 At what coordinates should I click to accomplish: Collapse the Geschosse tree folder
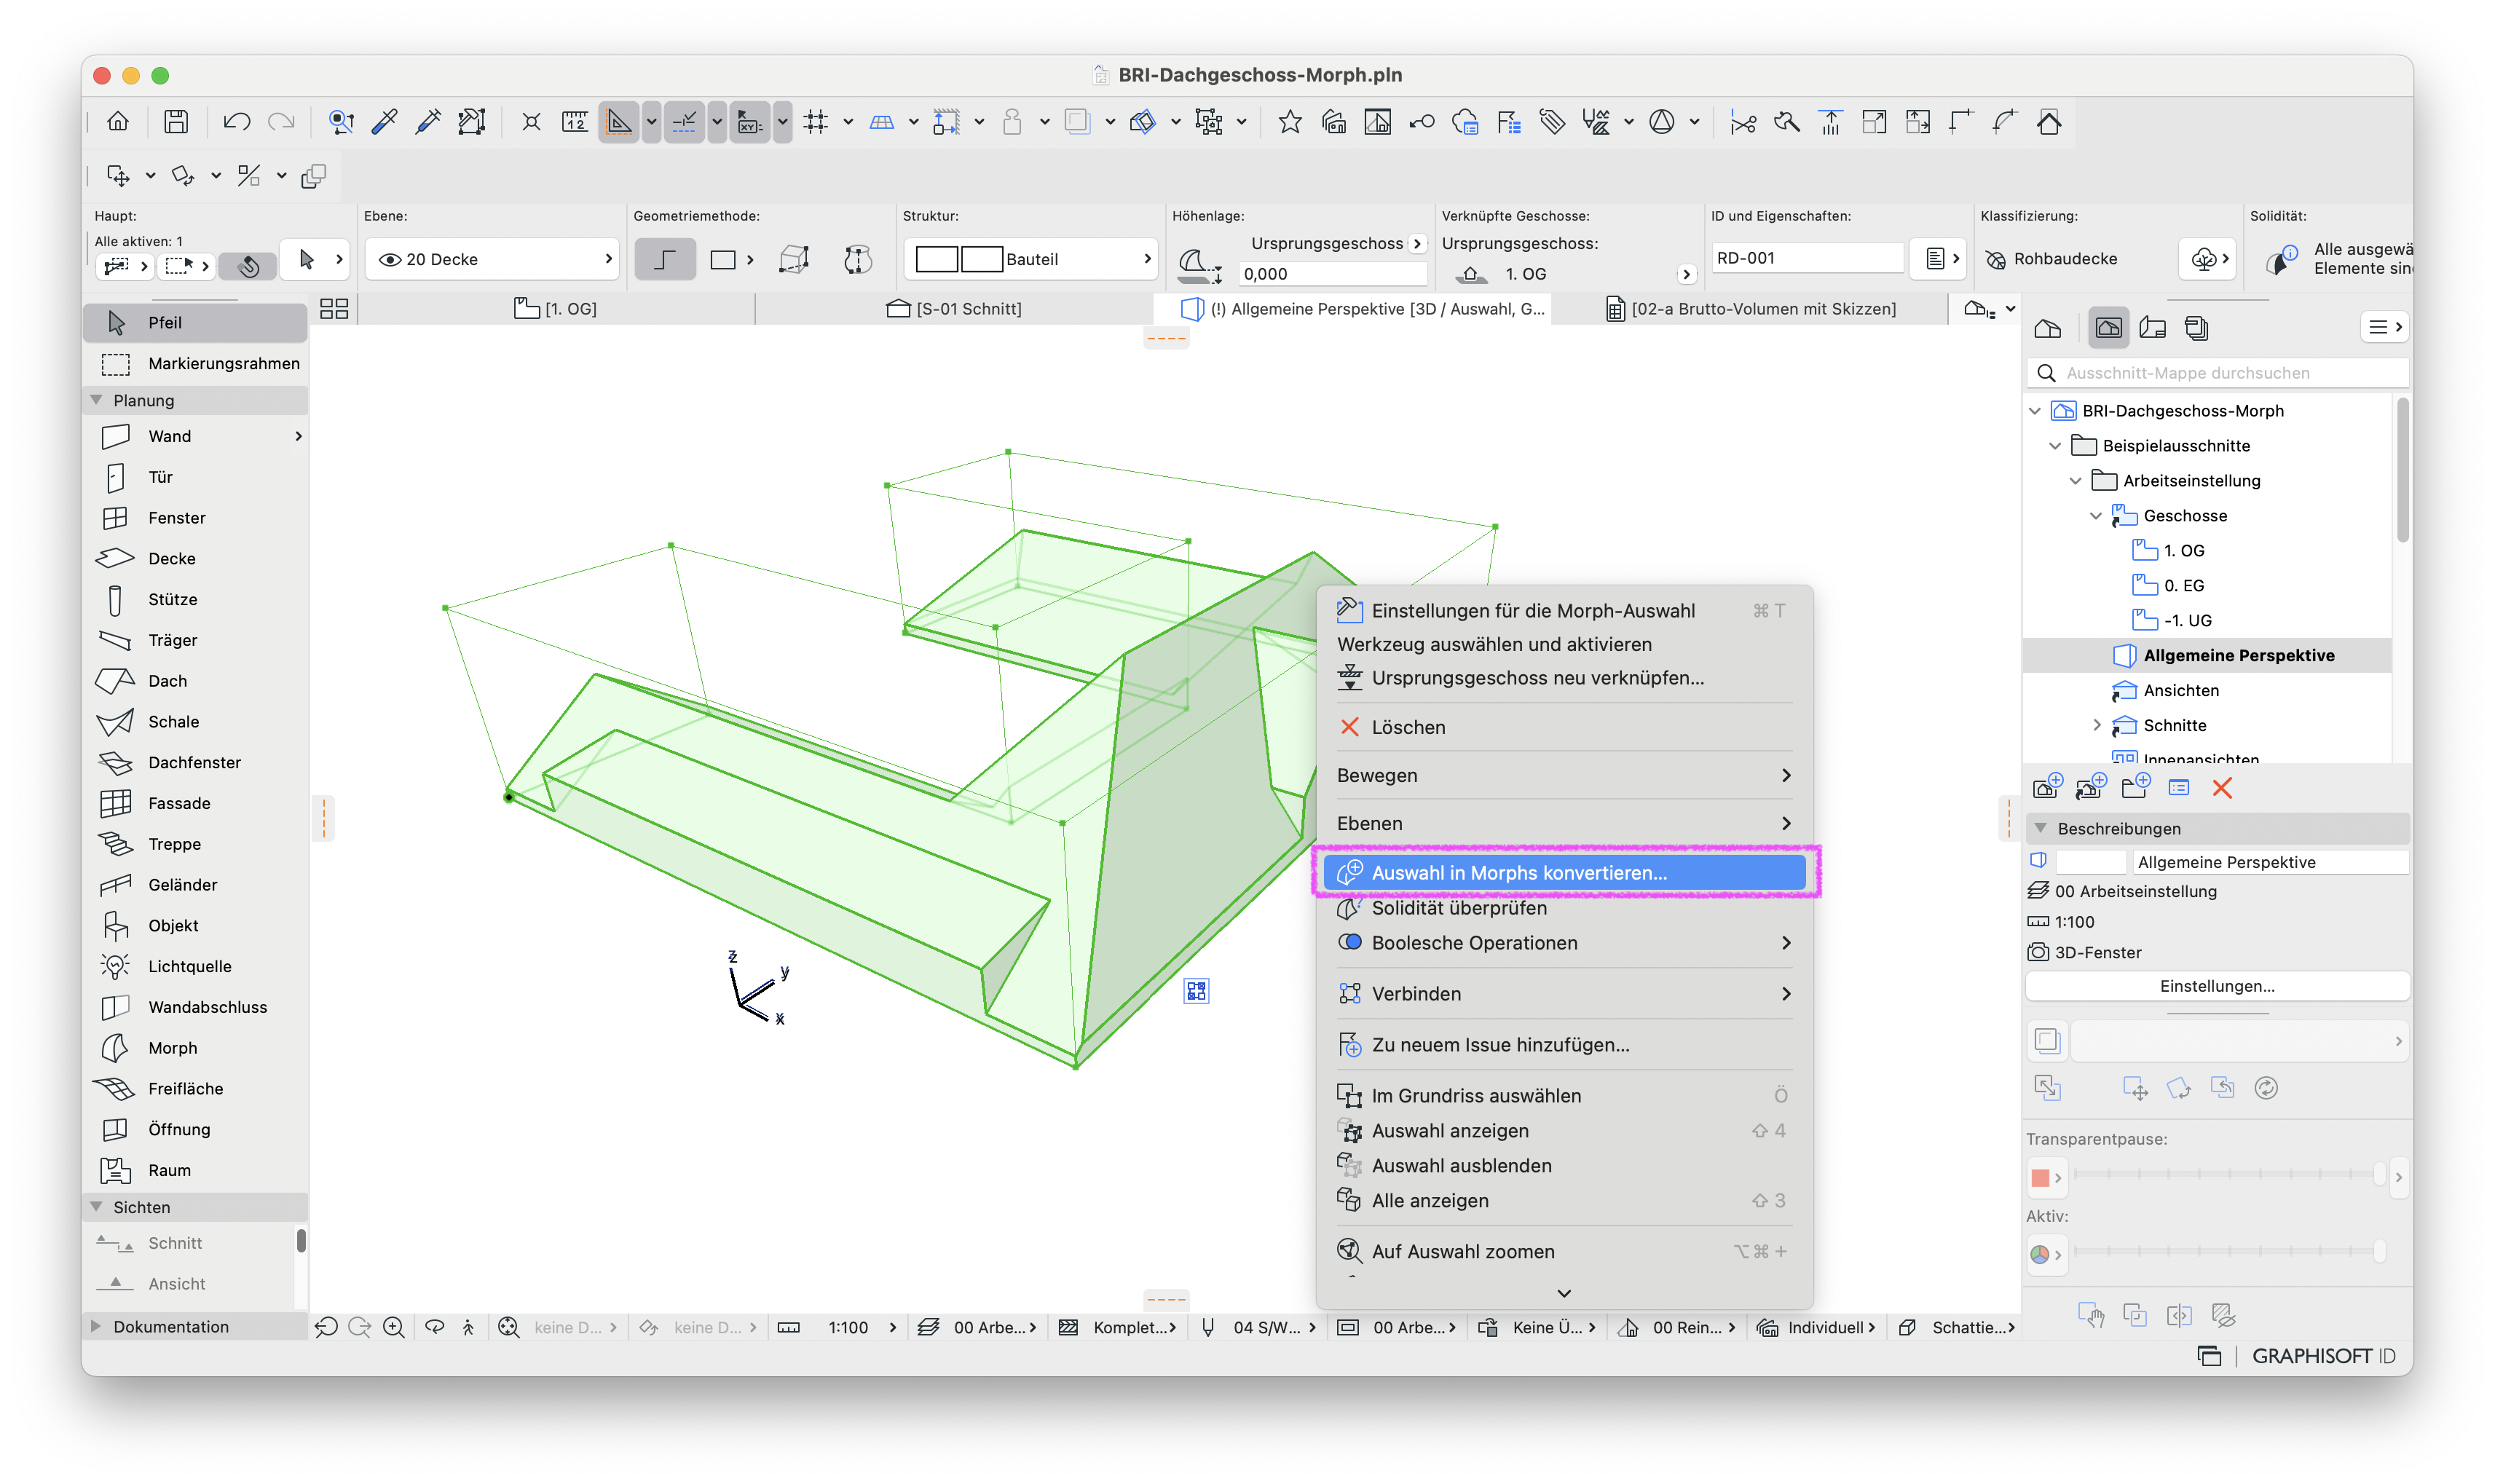point(2095,516)
